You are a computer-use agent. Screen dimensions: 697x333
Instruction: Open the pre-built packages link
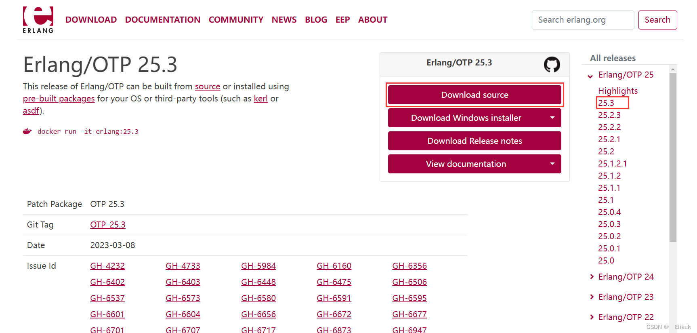tap(59, 99)
